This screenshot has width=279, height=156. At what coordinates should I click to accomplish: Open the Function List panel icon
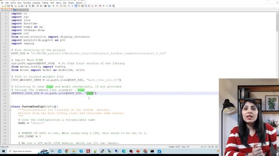click(89, 6)
